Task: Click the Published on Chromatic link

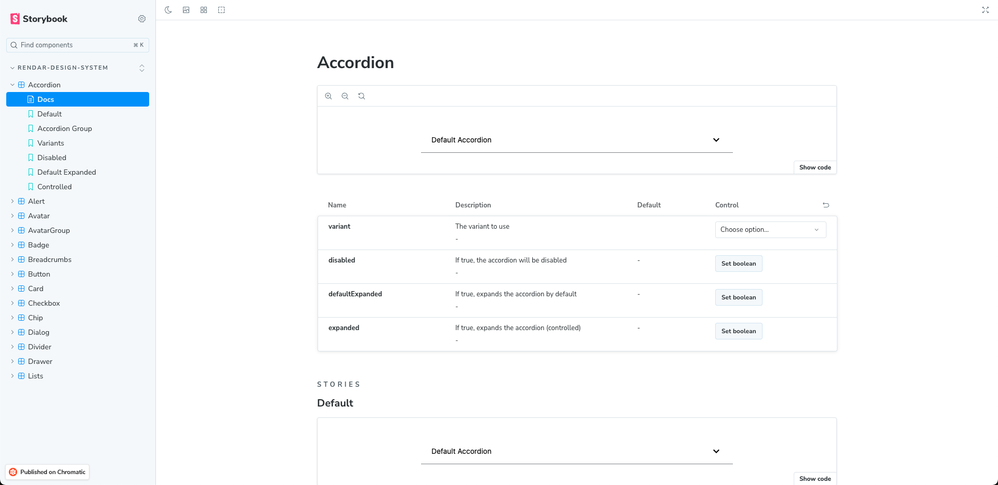Action: pyautogui.click(x=47, y=472)
